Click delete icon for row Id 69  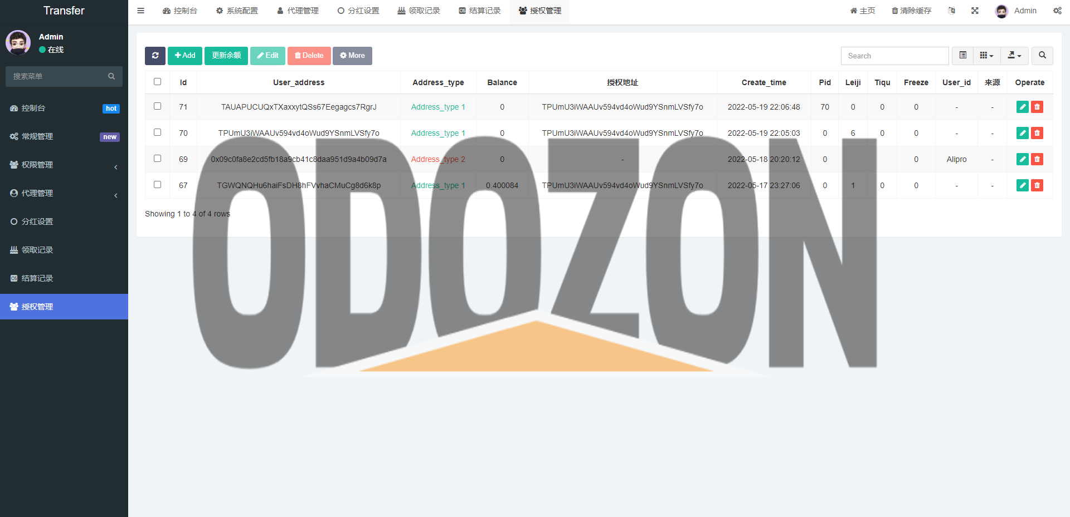[1037, 159]
